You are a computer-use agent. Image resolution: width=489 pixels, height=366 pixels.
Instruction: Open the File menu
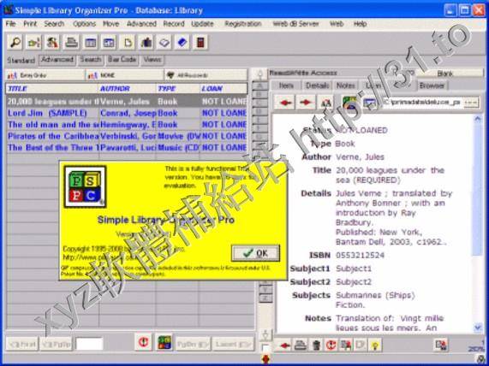point(10,24)
